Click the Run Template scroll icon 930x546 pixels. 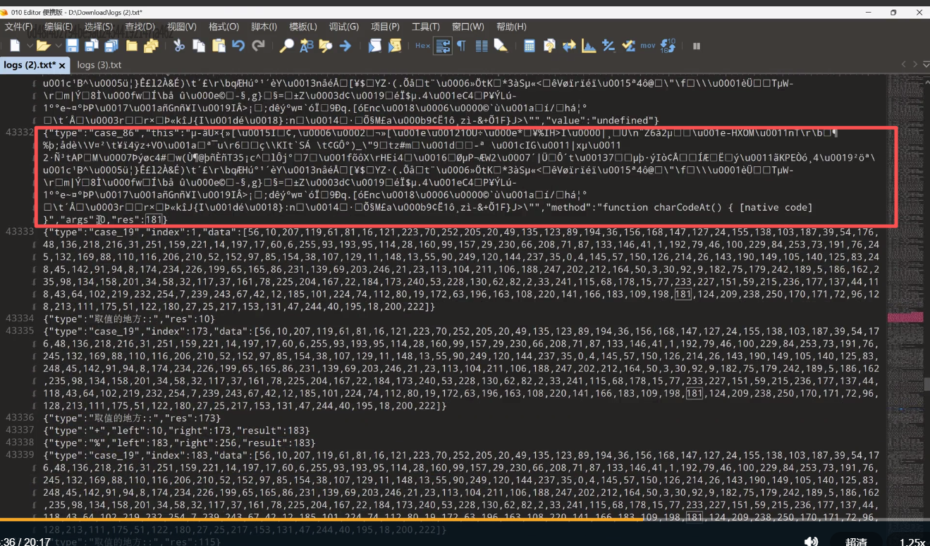pos(394,46)
